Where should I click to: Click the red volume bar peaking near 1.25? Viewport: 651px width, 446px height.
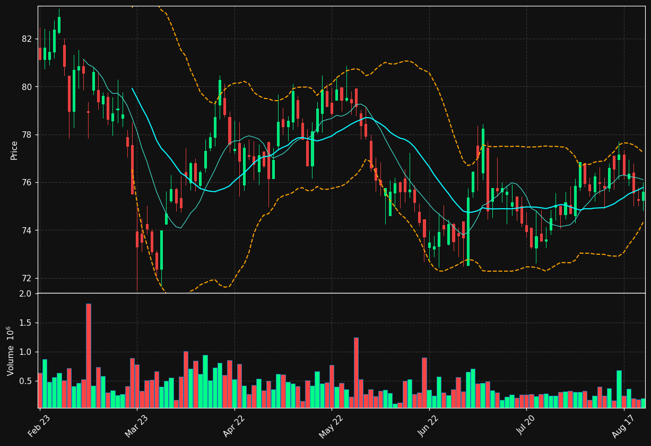(356, 372)
